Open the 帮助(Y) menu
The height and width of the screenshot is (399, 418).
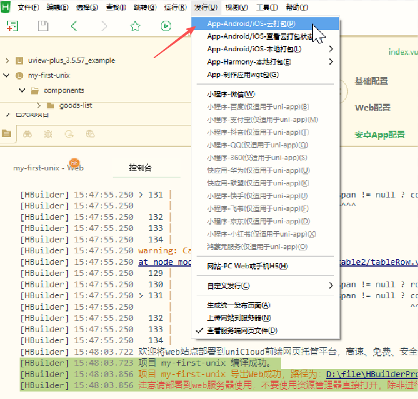(297, 7)
